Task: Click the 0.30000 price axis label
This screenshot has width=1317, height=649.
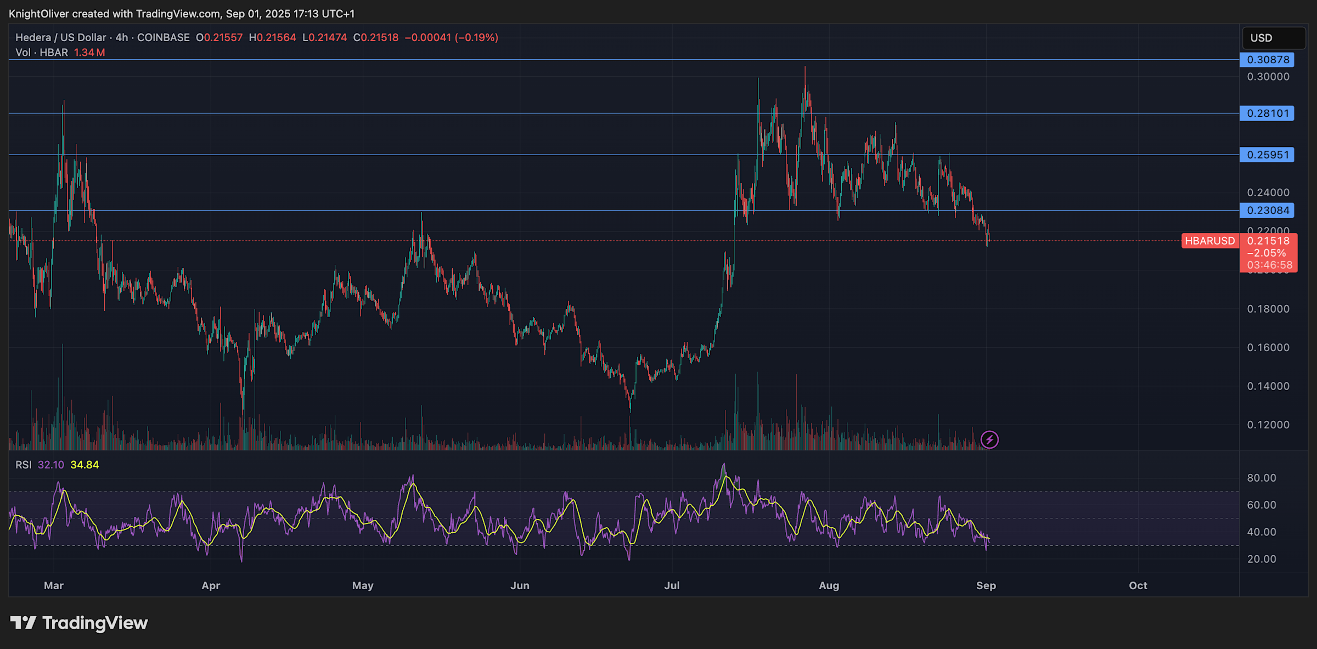Action: coord(1268,77)
